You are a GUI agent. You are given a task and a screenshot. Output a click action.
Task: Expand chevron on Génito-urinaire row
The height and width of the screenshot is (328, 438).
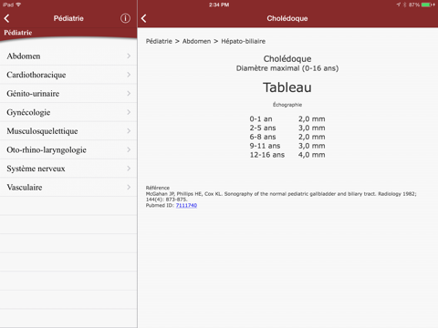click(x=129, y=94)
